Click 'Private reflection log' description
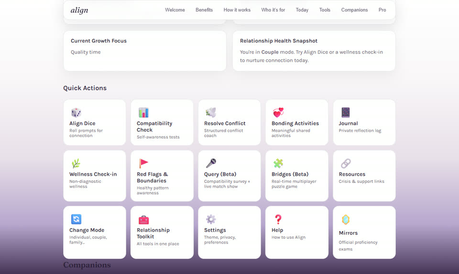Image resolution: width=459 pixels, height=274 pixels. tap(360, 131)
